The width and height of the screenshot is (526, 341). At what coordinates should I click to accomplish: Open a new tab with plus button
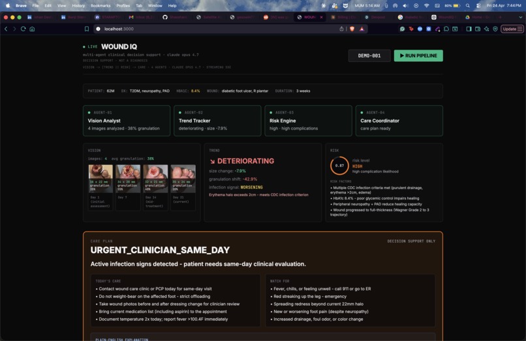[x=500, y=17]
